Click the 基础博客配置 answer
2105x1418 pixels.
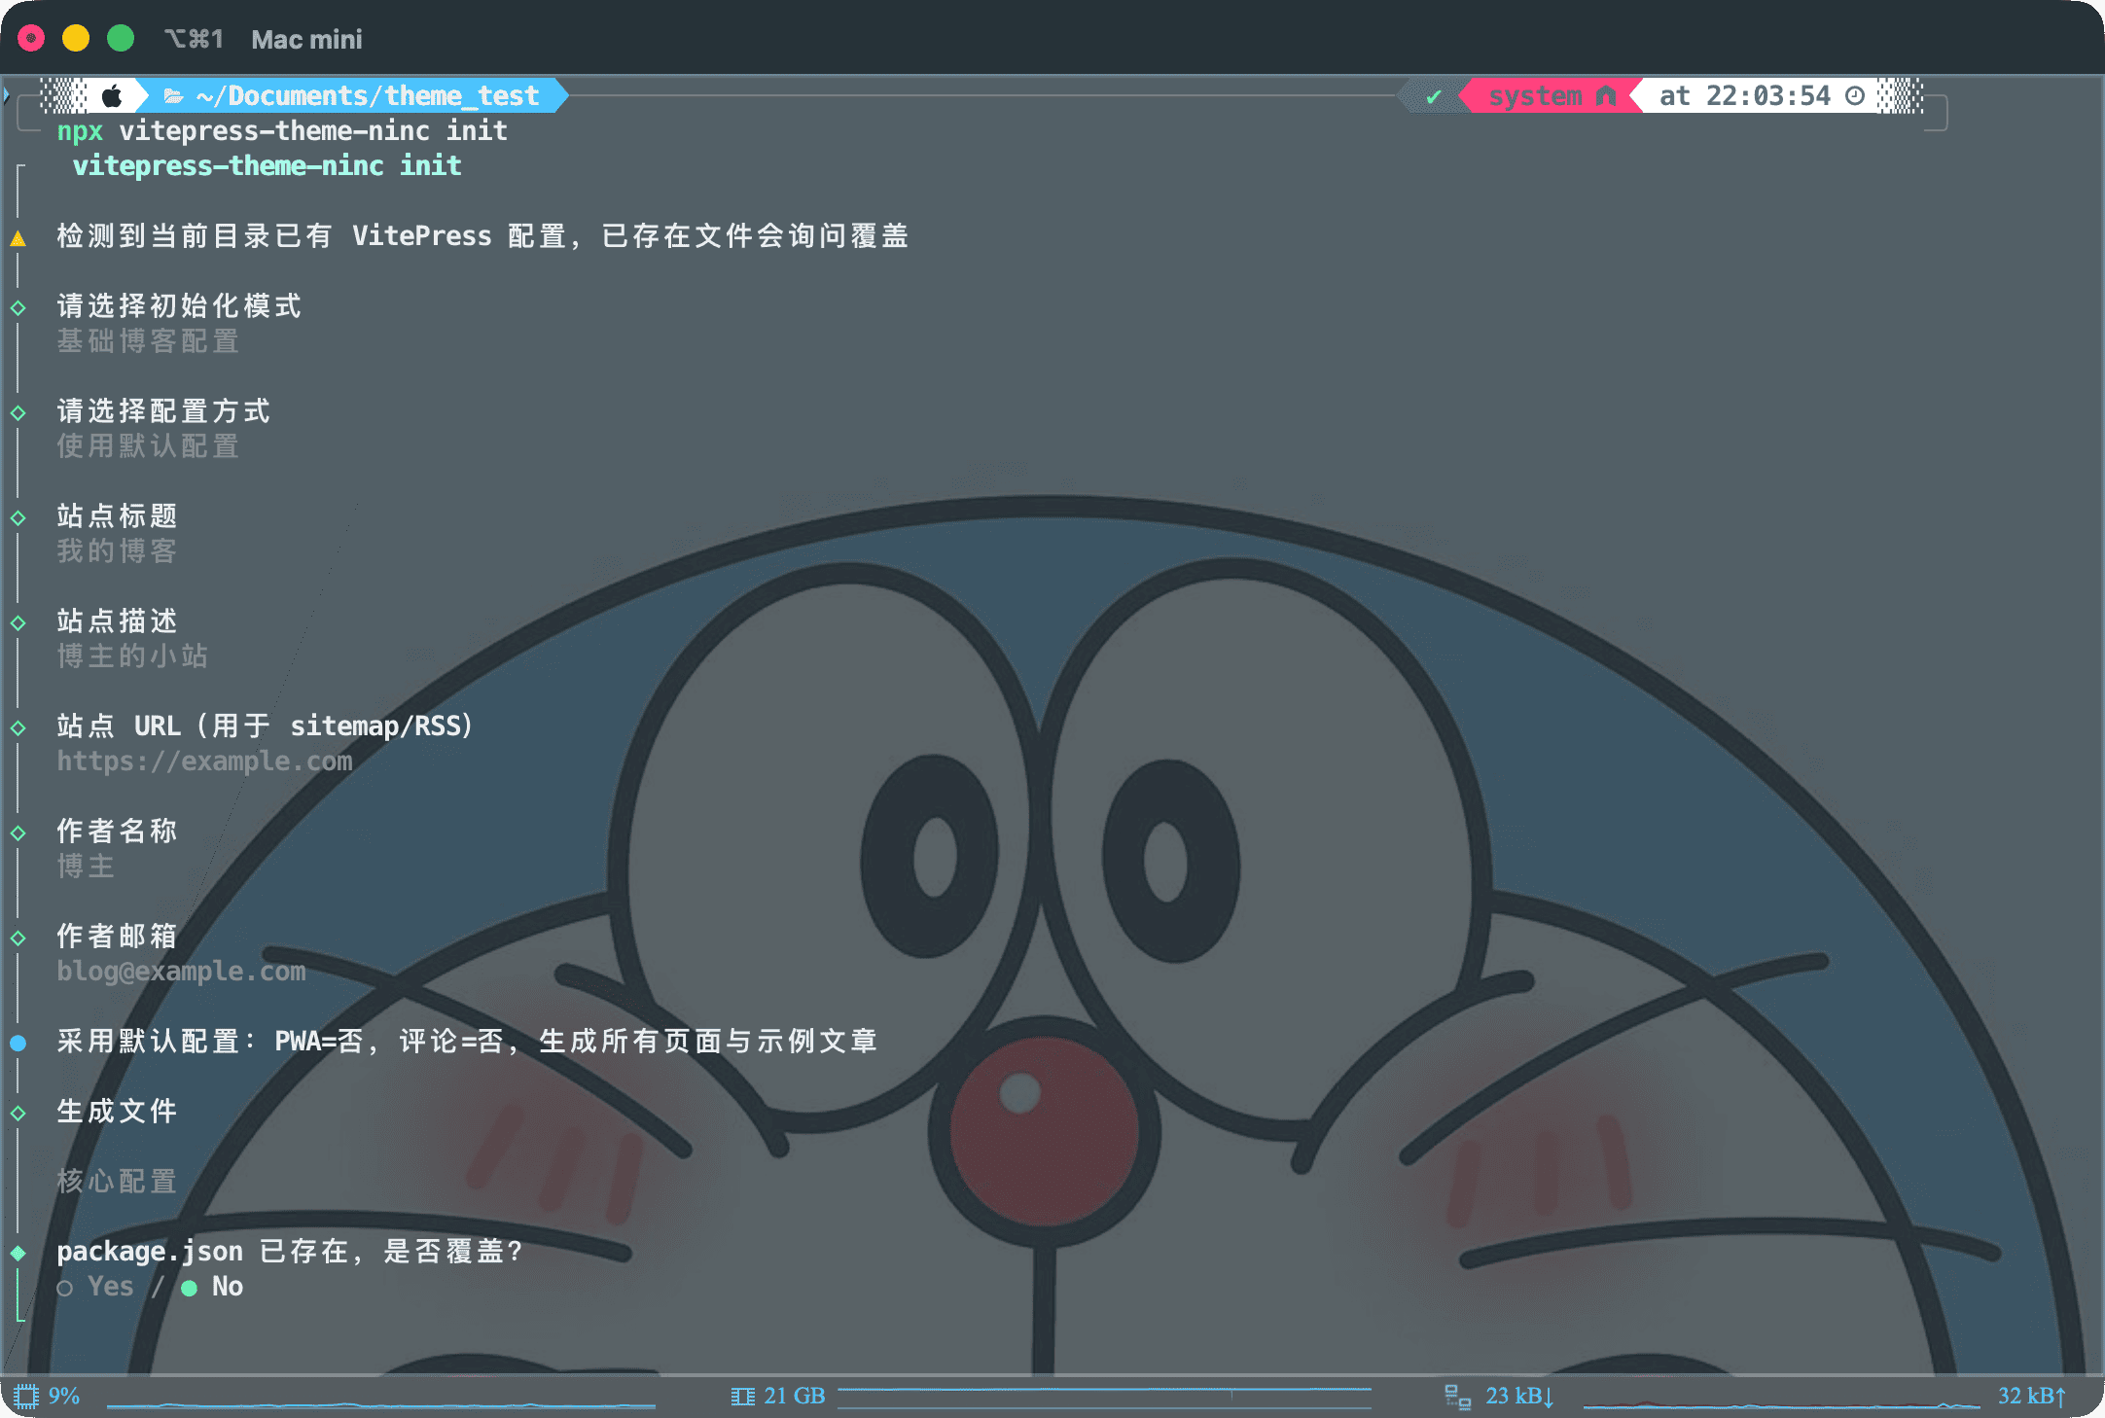tap(148, 340)
